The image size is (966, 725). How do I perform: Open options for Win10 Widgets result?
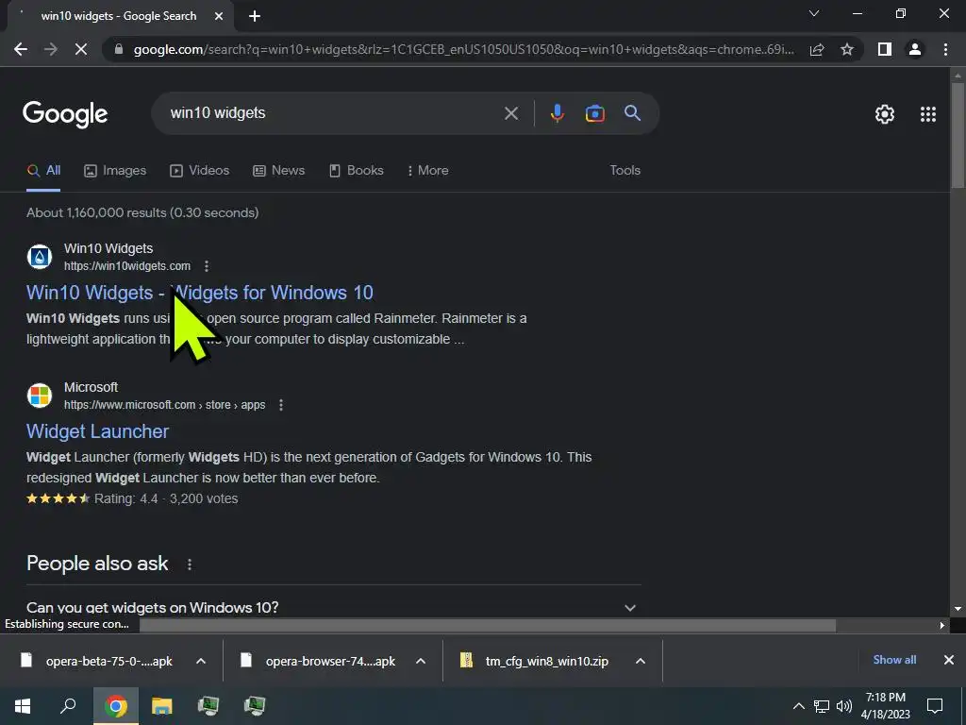coord(207,266)
